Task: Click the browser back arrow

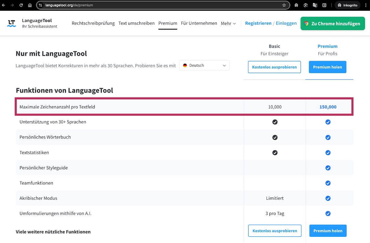Action: 3,5
